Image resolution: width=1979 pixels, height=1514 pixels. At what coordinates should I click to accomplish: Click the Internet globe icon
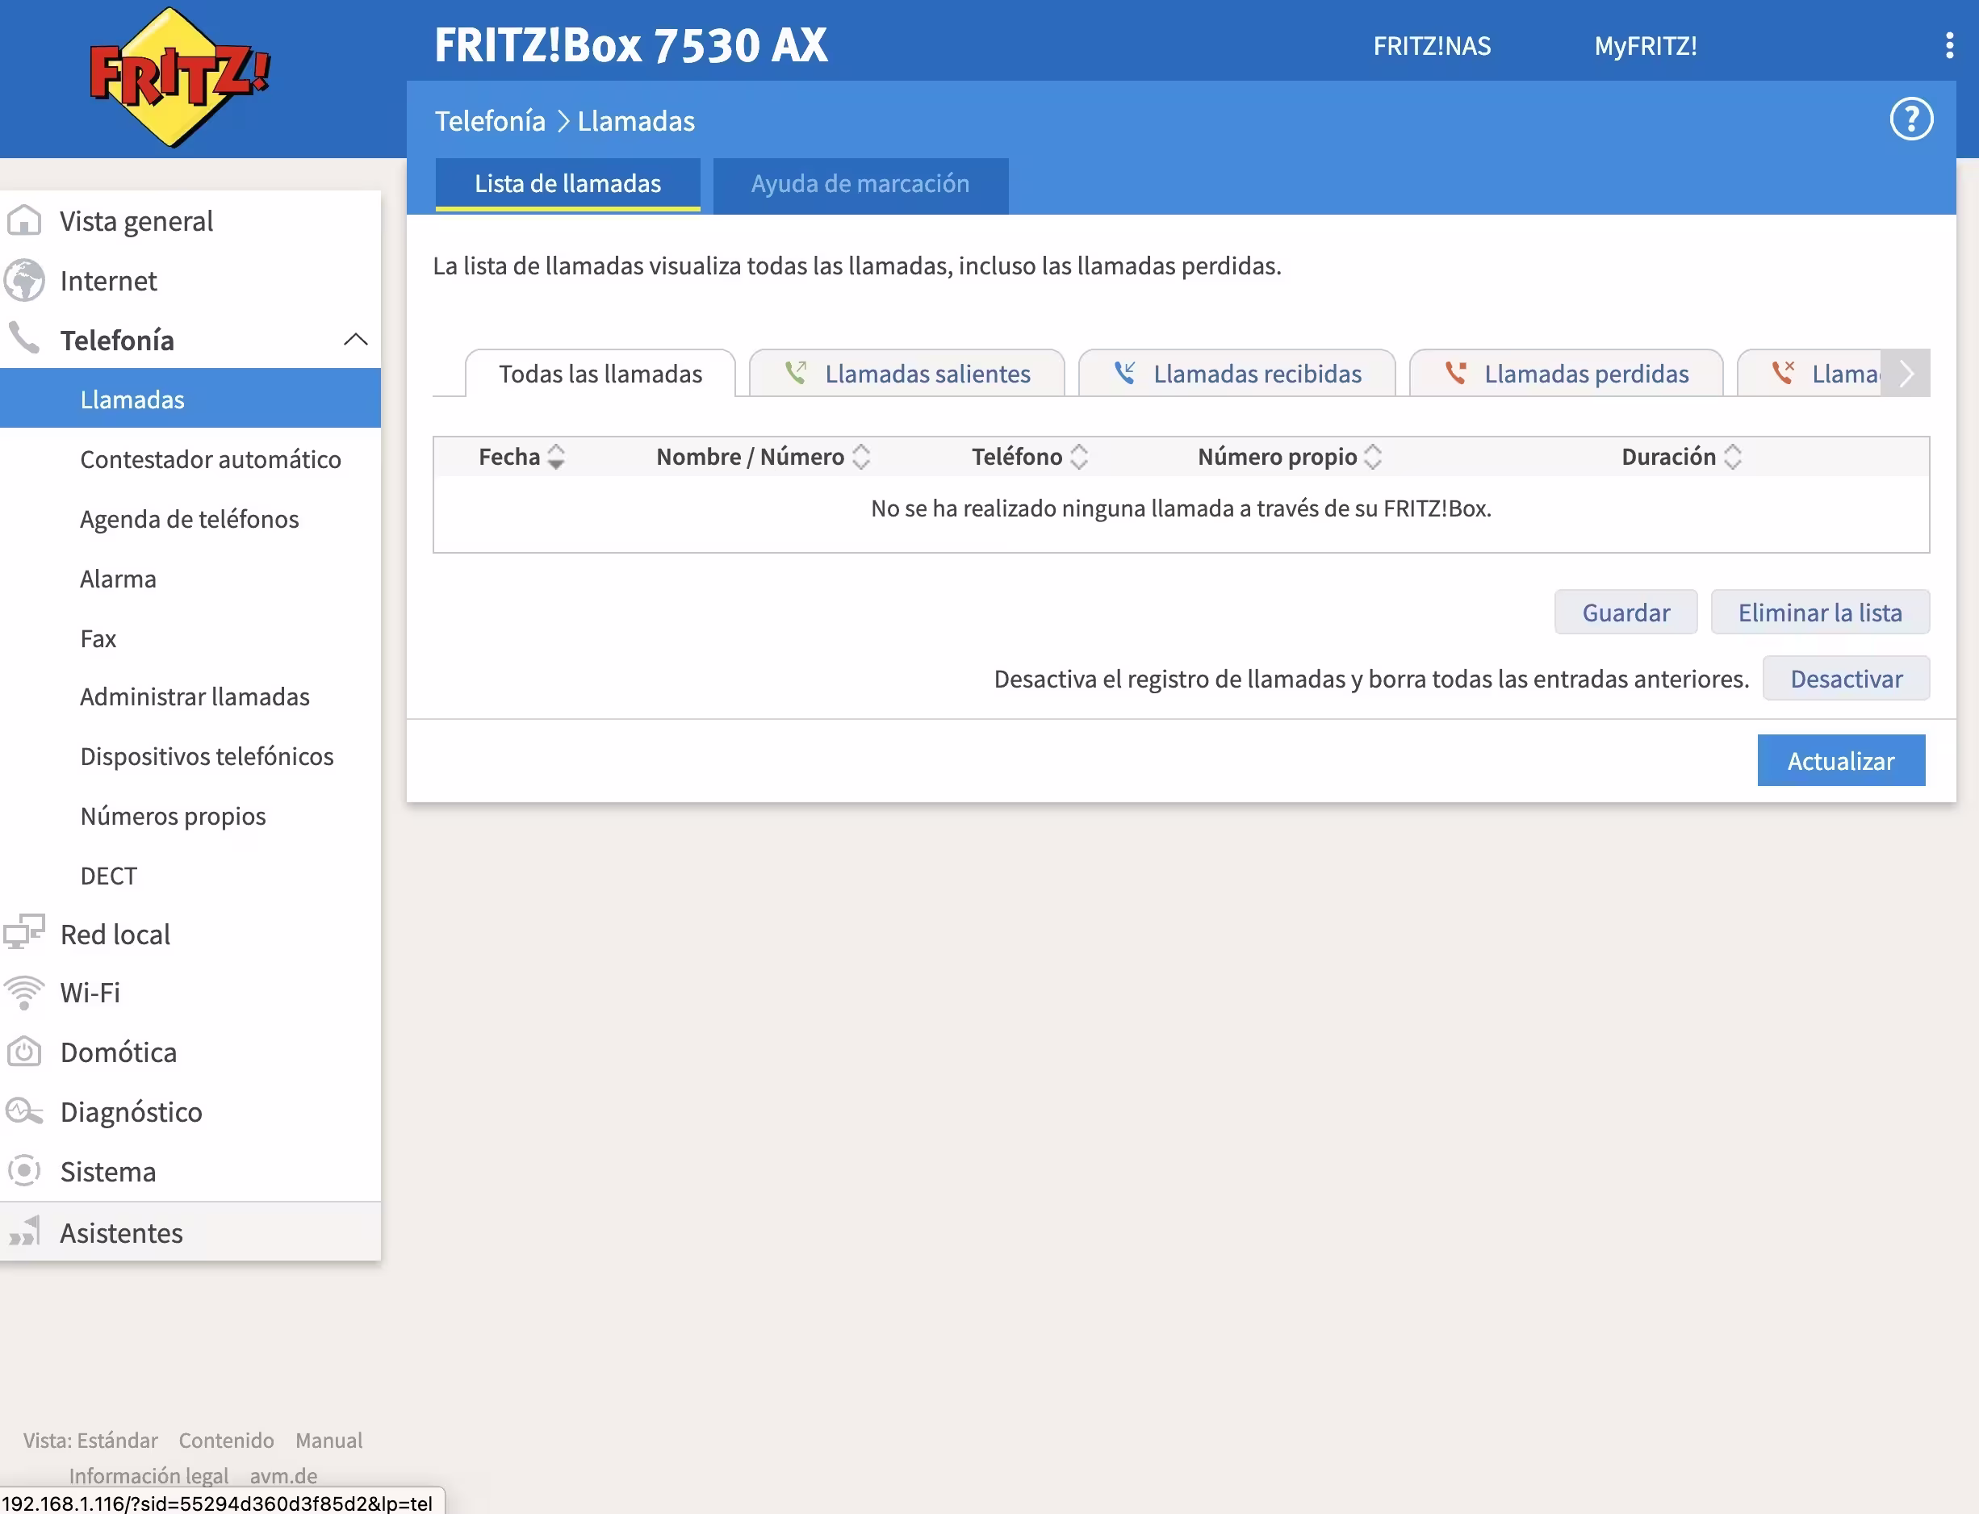coord(24,280)
